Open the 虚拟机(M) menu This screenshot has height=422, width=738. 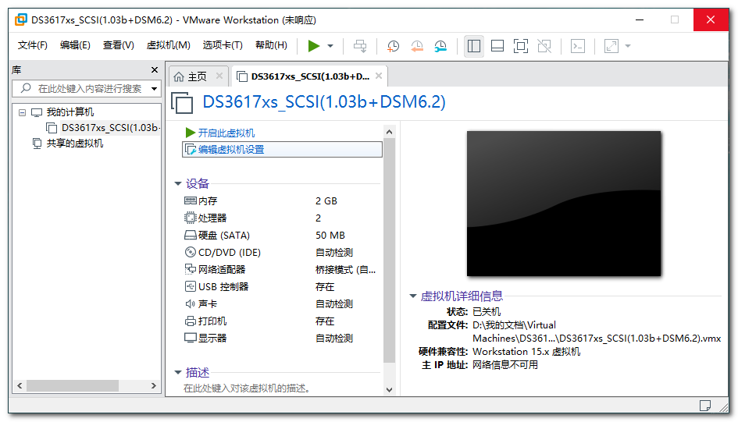[169, 45]
